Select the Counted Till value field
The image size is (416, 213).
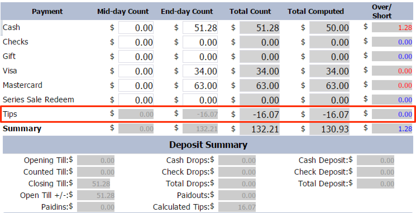click(x=96, y=172)
